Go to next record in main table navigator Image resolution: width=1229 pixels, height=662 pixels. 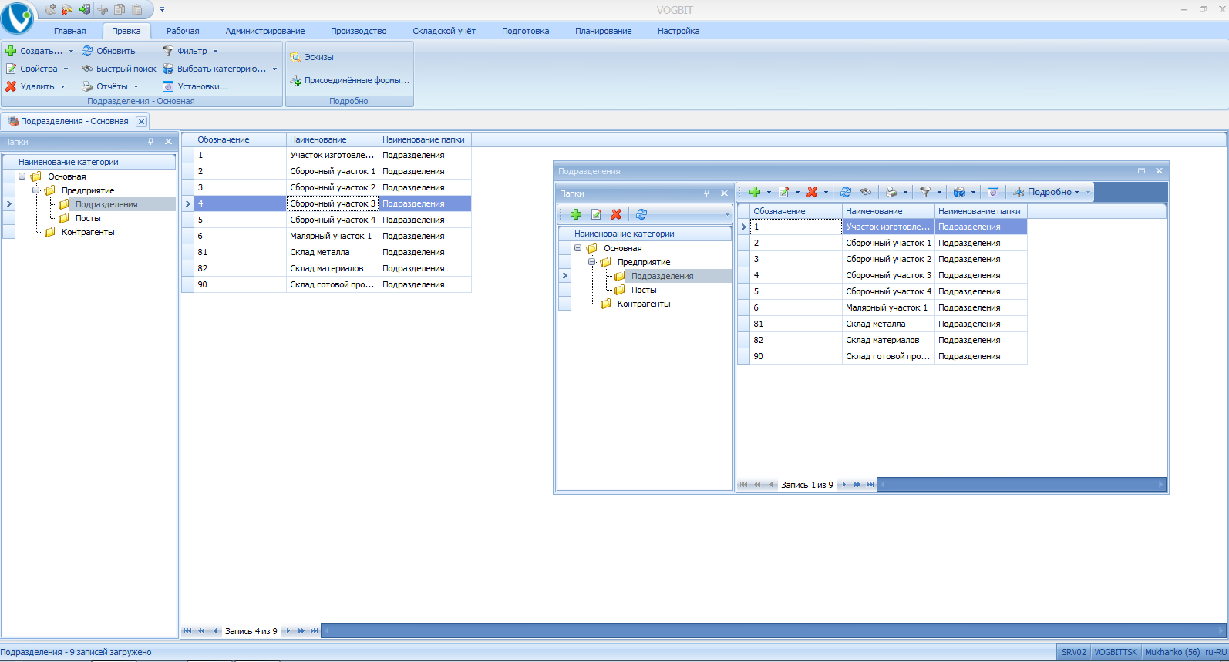click(288, 631)
